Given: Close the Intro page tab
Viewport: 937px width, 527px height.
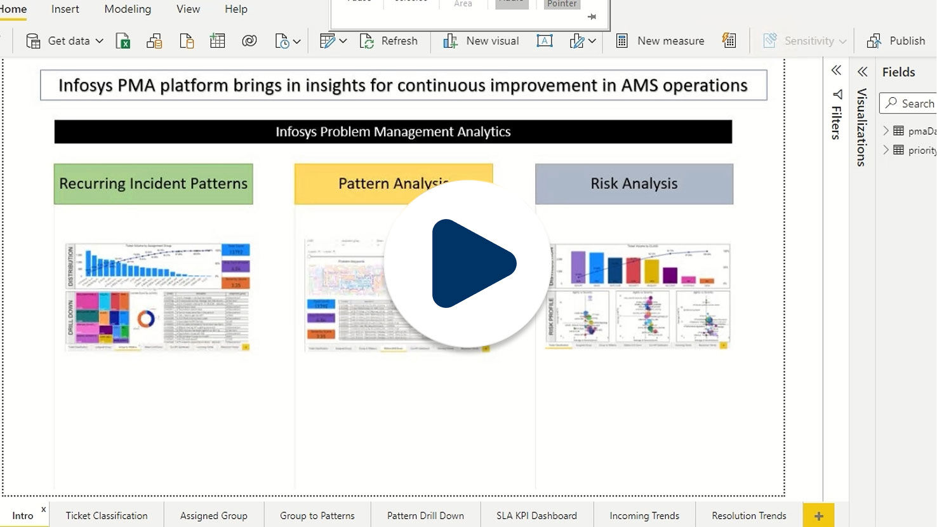Looking at the screenshot, I should pos(43,509).
